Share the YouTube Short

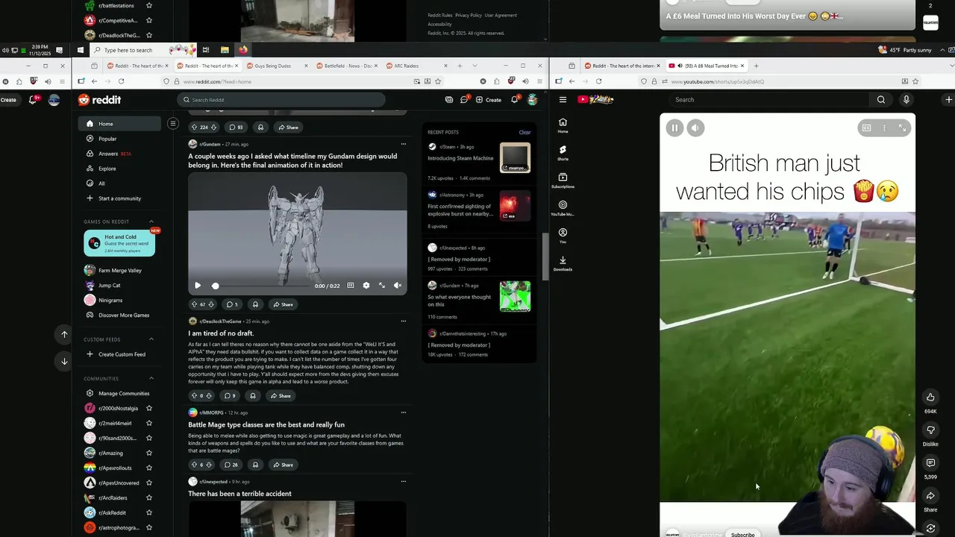[930, 496]
